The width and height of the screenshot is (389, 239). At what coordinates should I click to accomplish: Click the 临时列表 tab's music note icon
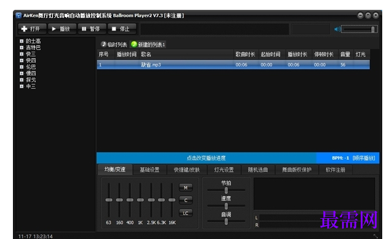coord(103,44)
